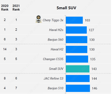Click the 2020 Rank column header
Image resolution: width=112 pixels, height=94 pixels.
click(5, 8)
